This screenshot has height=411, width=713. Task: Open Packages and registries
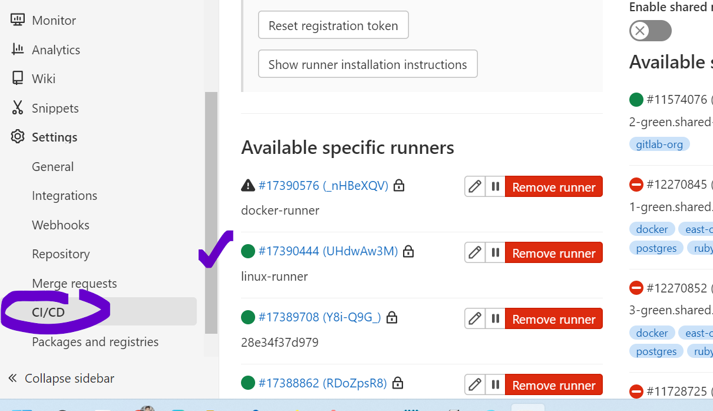tap(95, 341)
